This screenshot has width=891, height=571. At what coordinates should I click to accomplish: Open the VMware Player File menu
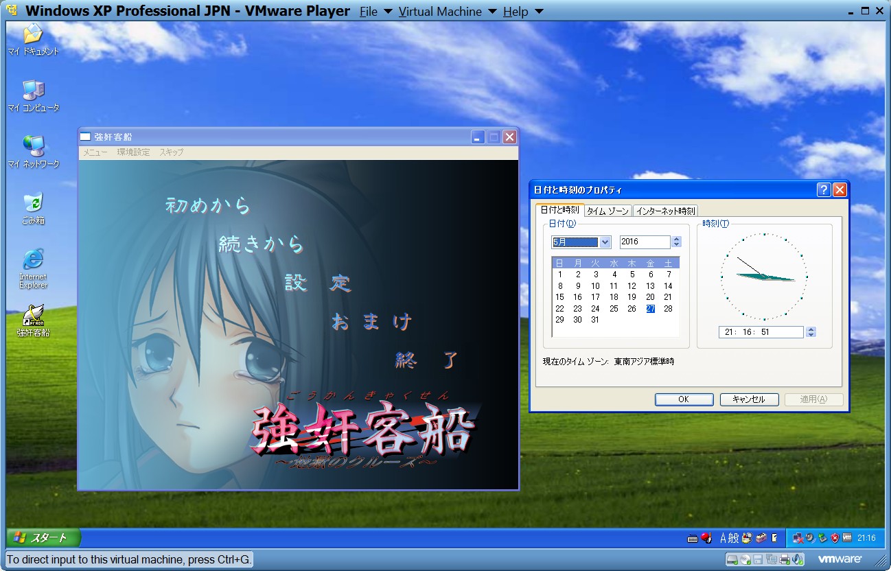tap(376, 12)
